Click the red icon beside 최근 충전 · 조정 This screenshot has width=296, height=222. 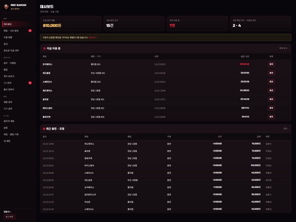coord(44,129)
